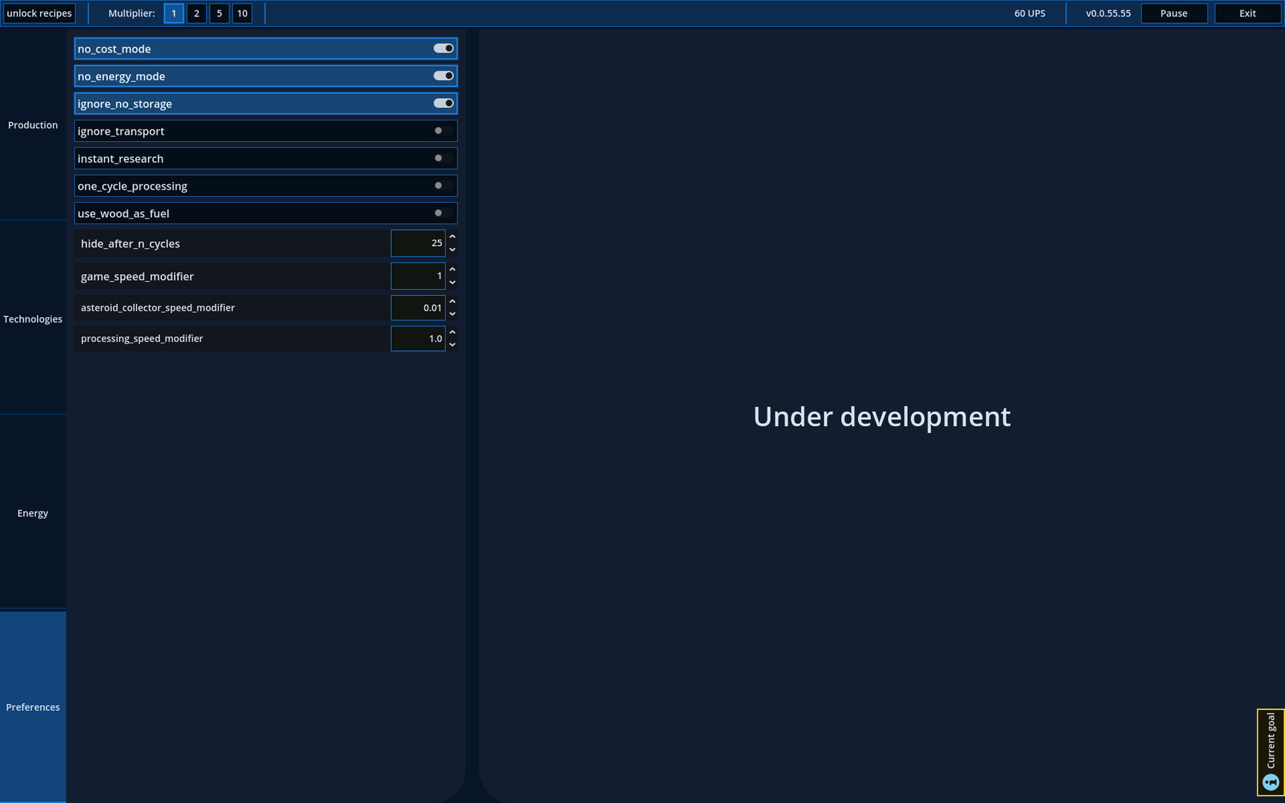Pause the game

[x=1173, y=13]
